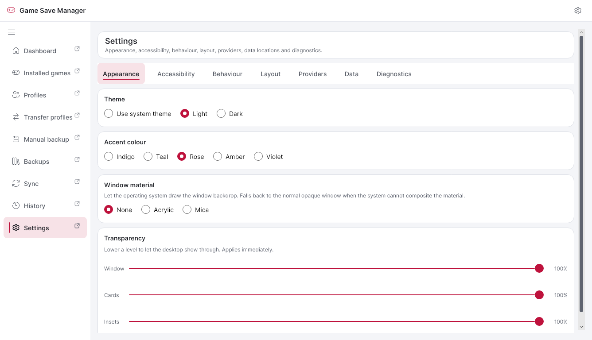This screenshot has width=592, height=340.
Task: Open Manual backup in a new window icon
Action: (77, 137)
